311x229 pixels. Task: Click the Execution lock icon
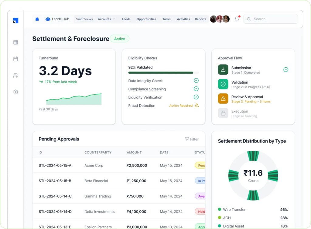pos(223,113)
